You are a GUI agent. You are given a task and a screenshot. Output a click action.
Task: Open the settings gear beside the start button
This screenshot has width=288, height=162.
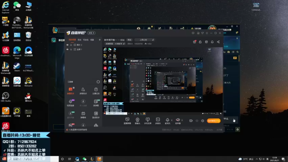point(203,121)
